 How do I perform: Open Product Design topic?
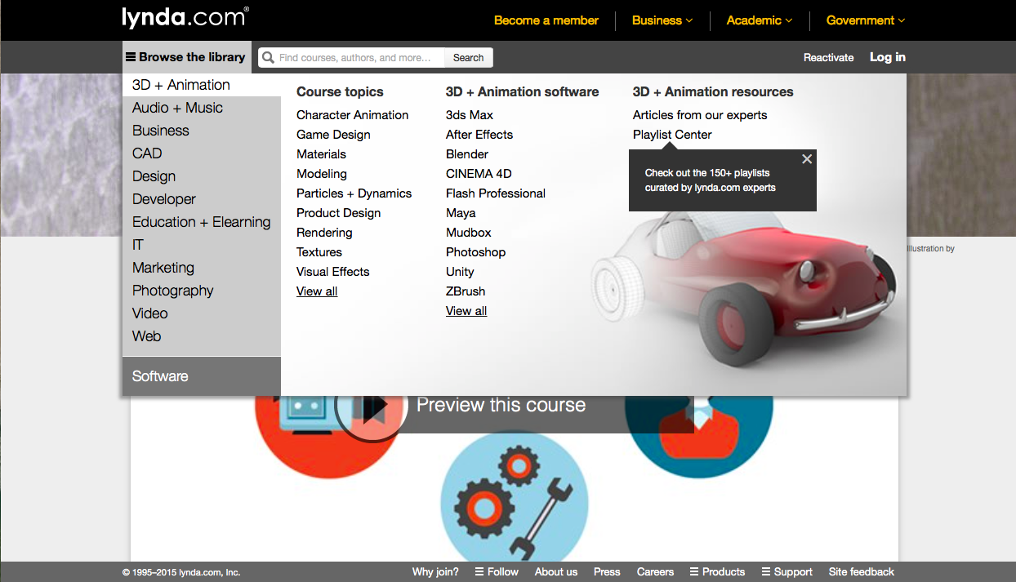[338, 213]
